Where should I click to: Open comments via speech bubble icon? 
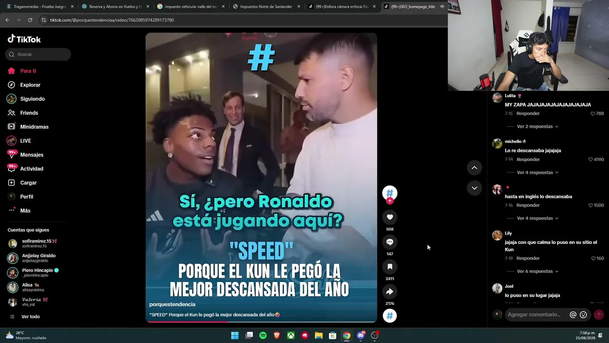[x=390, y=242]
